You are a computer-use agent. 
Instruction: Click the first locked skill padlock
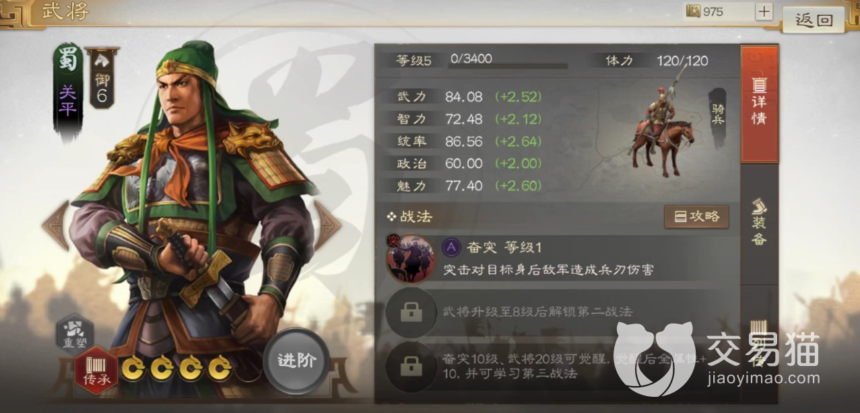click(410, 313)
